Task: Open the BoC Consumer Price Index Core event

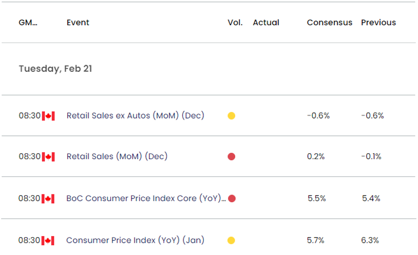Action: pyautogui.click(x=146, y=199)
